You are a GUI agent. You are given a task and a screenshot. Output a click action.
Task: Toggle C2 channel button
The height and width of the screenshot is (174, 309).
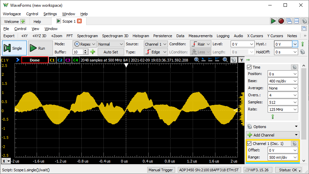pyautogui.click(x=60, y=60)
